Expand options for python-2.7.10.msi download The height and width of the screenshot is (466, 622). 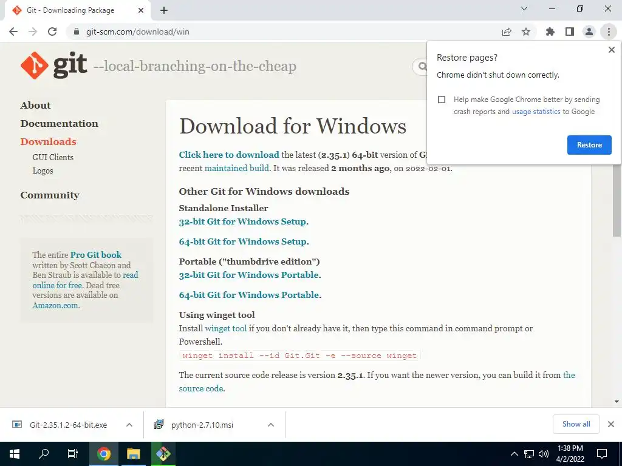tap(271, 425)
